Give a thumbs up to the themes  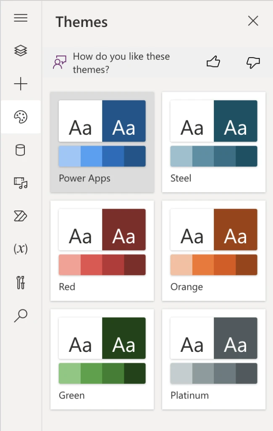213,61
